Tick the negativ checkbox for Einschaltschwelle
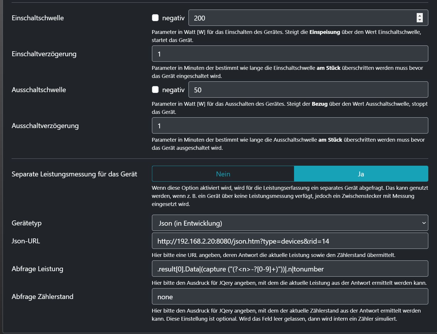The image size is (437, 334). click(155, 18)
